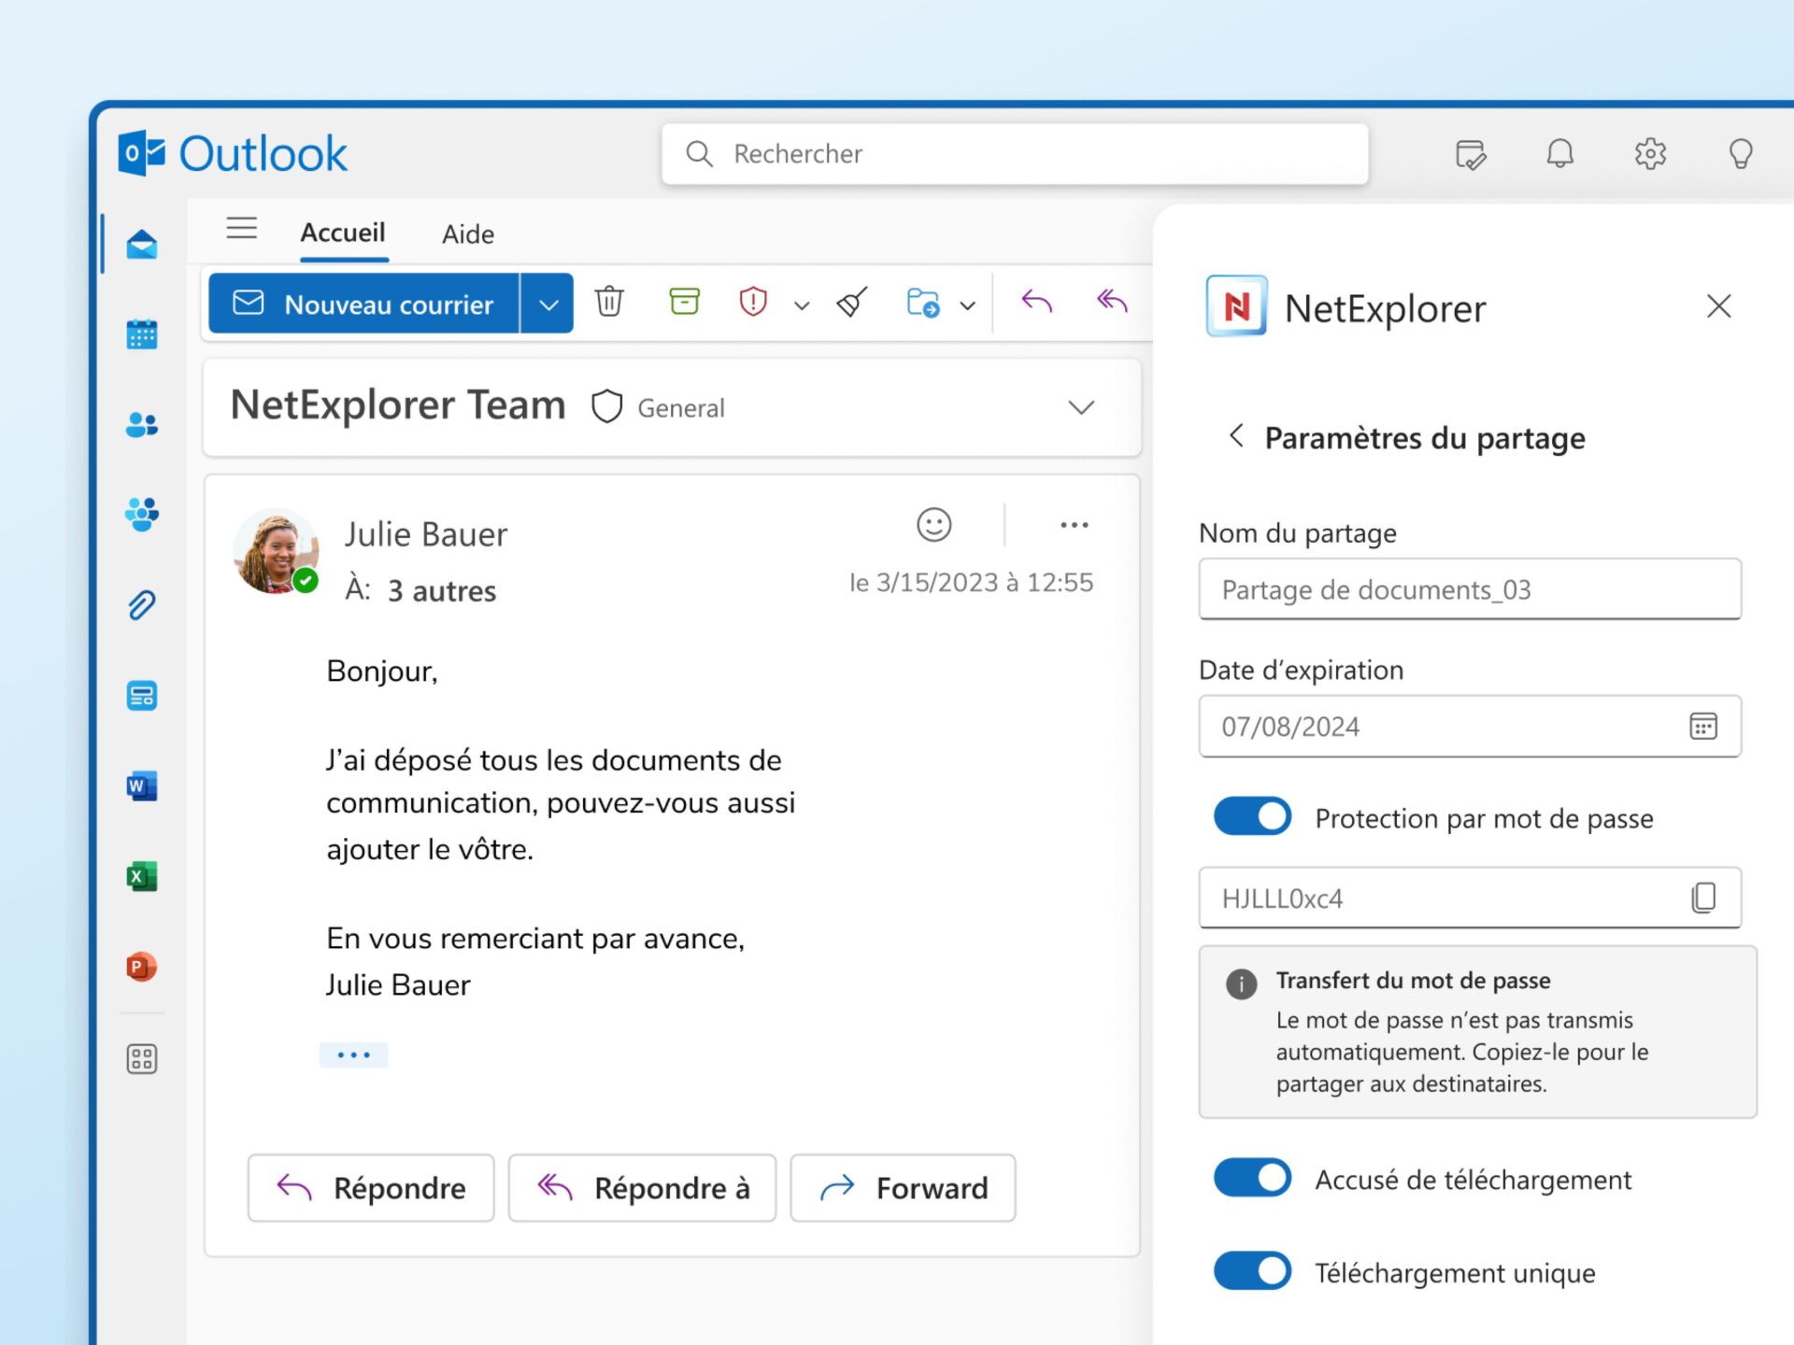Click the Move to folder icon

pos(923,303)
